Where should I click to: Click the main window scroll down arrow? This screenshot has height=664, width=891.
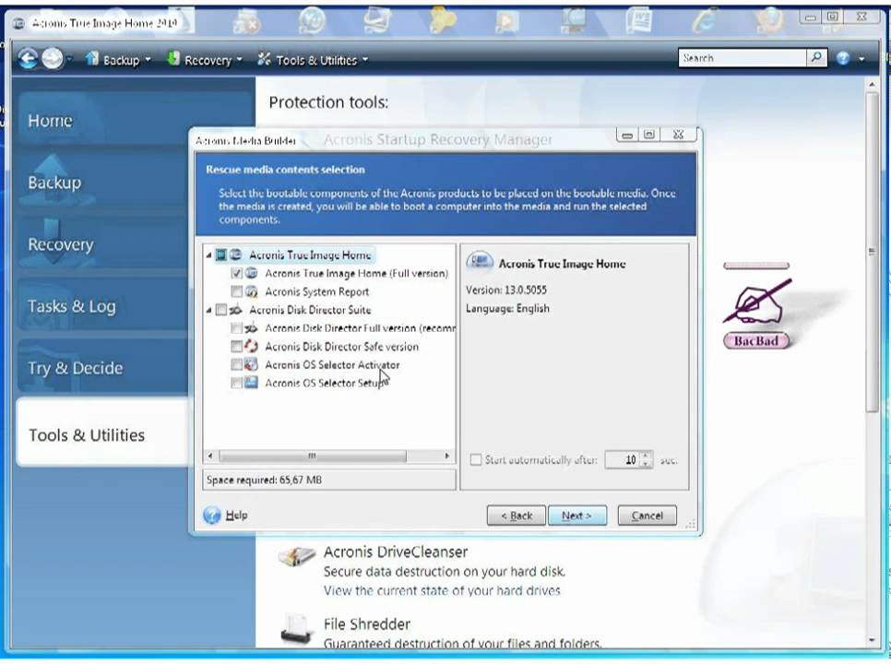(x=872, y=641)
